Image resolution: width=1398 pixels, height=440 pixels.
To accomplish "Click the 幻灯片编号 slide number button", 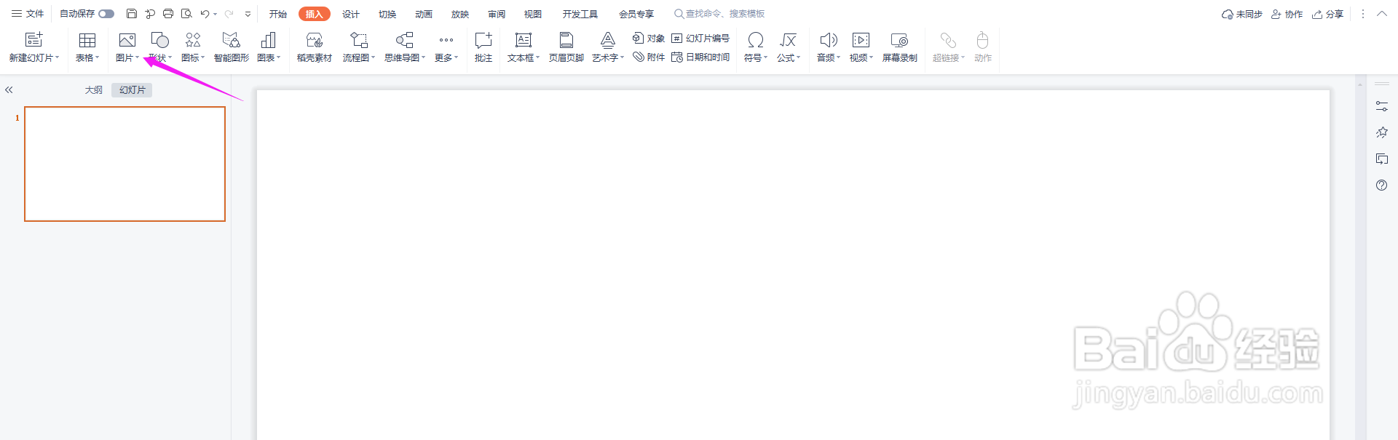I will 700,39.
